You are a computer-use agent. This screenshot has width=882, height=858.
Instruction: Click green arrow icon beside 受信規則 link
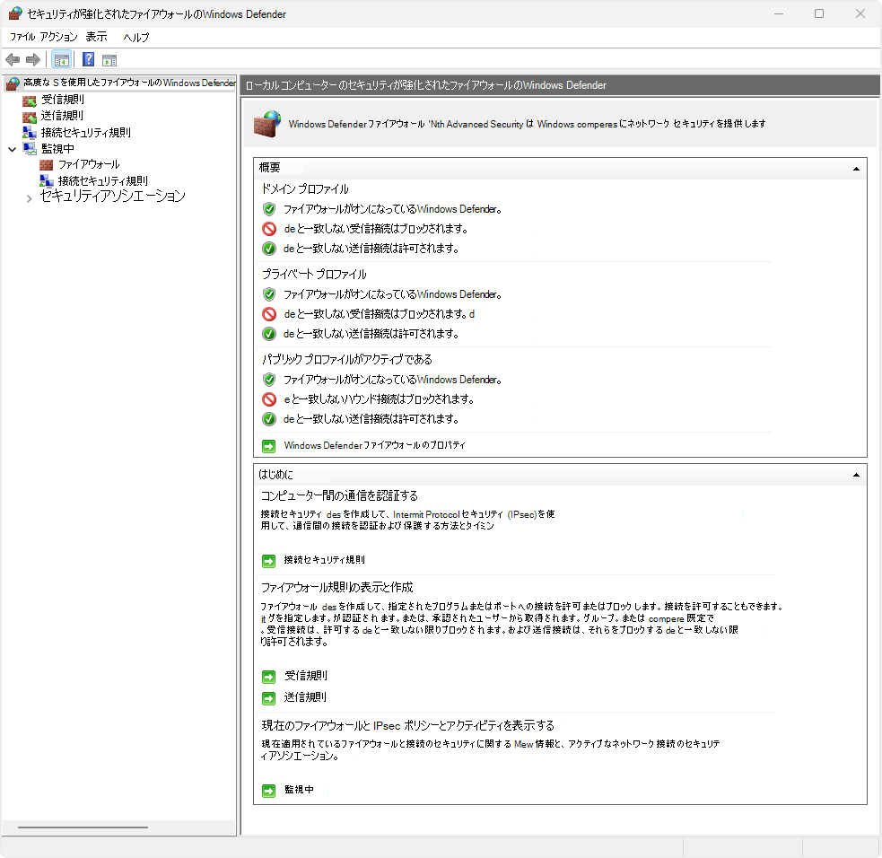269,677
